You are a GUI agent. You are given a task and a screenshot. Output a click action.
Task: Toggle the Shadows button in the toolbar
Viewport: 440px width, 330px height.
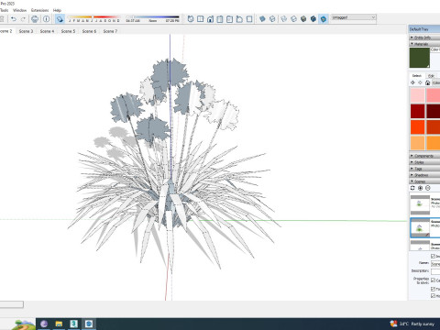pos(60,19)
